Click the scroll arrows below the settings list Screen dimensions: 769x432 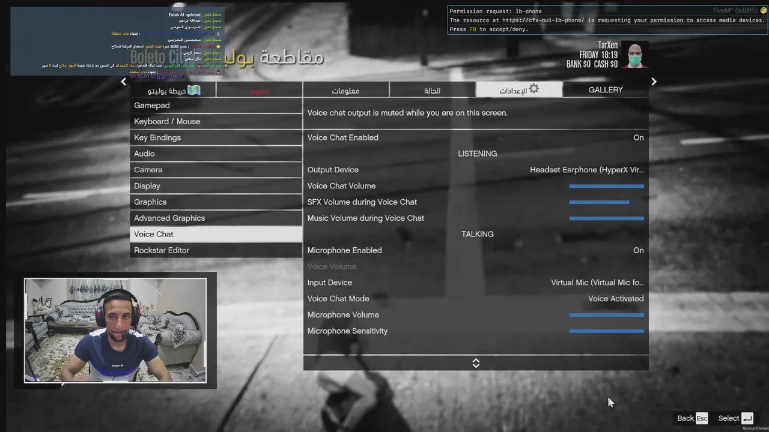point(476,363)
